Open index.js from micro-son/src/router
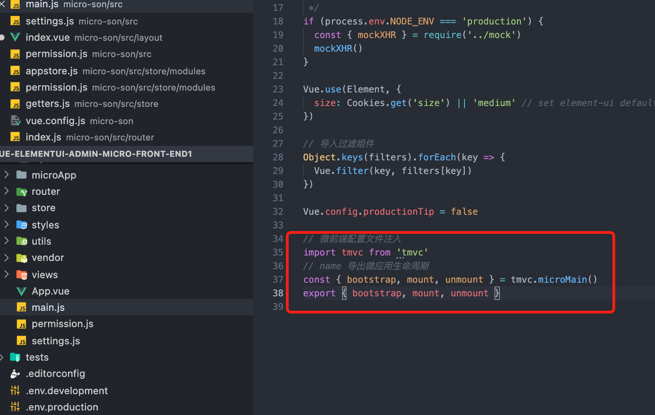 pos(127,137)
